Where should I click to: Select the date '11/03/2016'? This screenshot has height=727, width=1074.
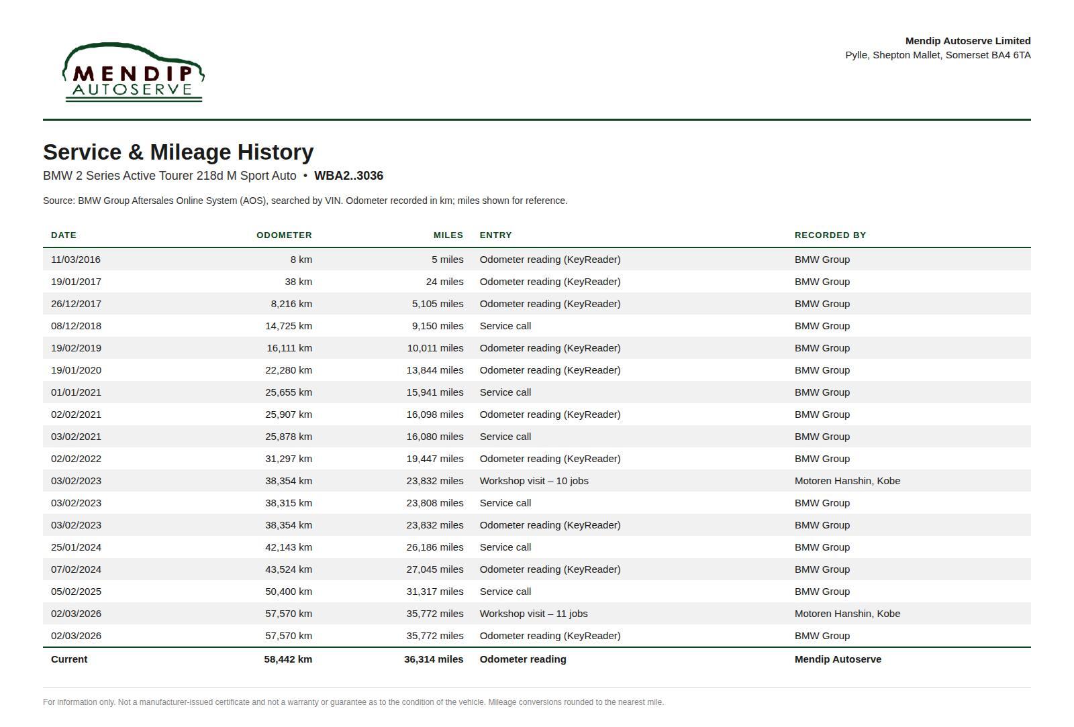(76, 260)
